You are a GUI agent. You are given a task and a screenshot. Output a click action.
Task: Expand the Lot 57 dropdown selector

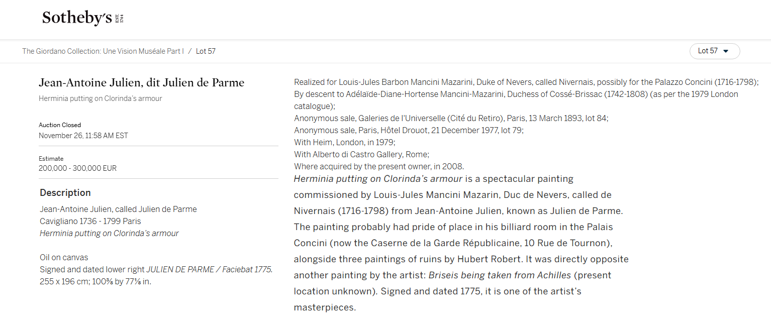click(715, 51)
